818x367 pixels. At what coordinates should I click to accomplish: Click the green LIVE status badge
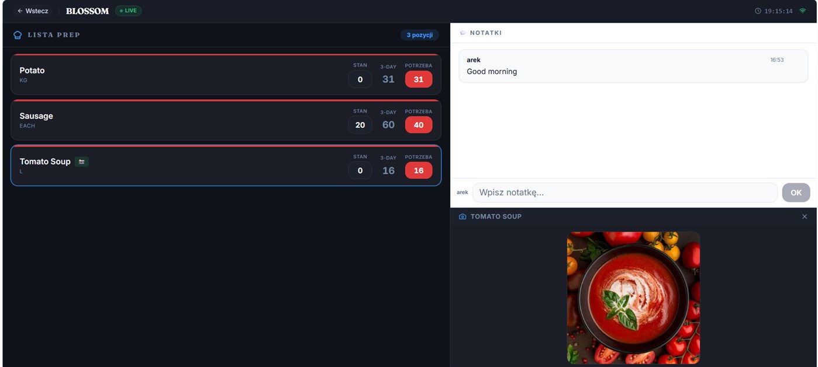pyautogui.click(x=128, y=11)
